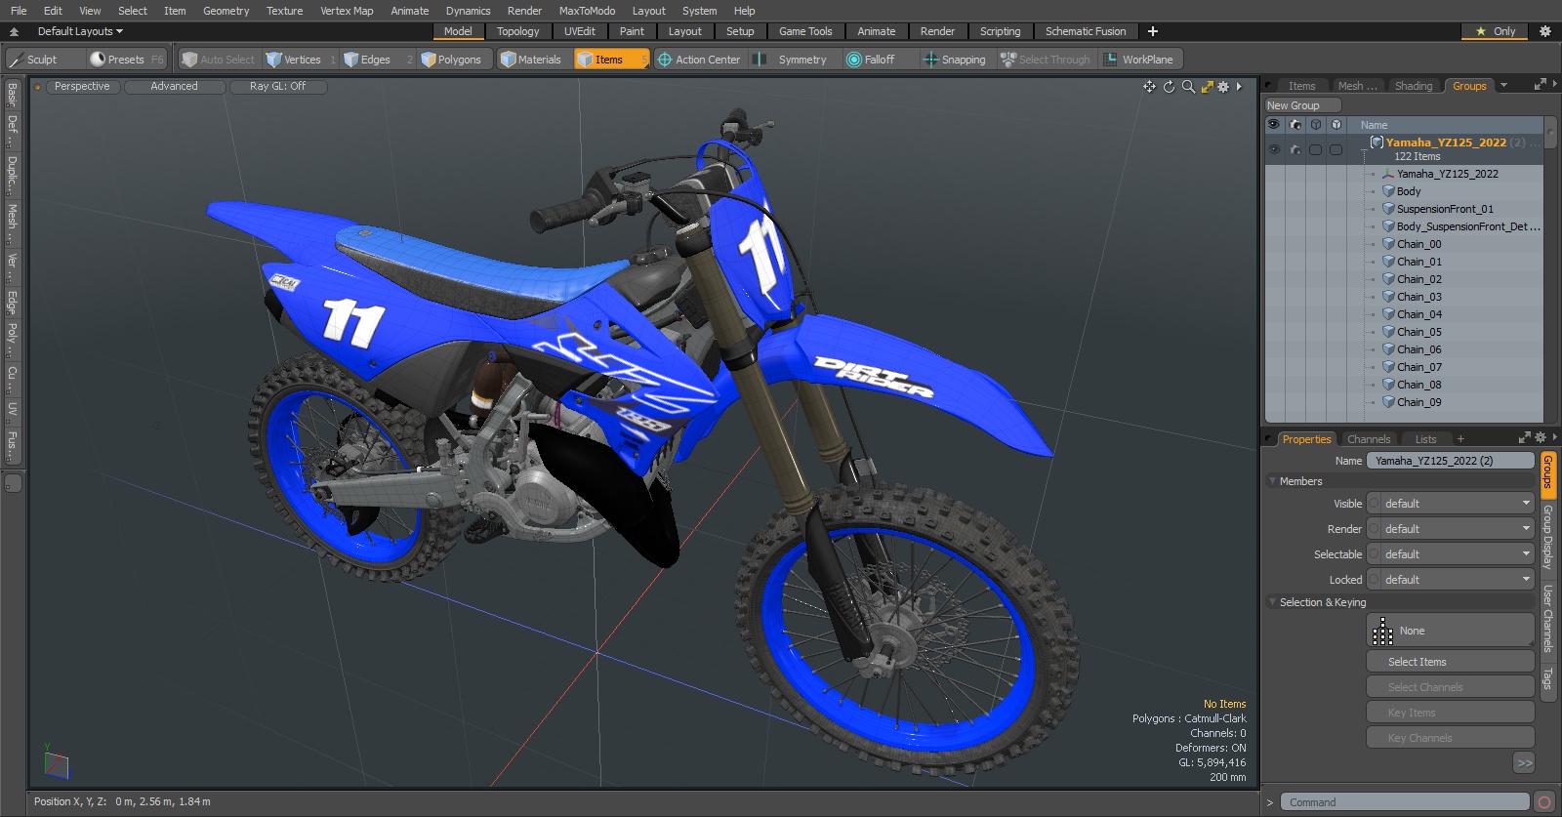Toggle the selection keying None button
The height and width of the screenshot is (817, 1562).
click(x=1451, y=631)
